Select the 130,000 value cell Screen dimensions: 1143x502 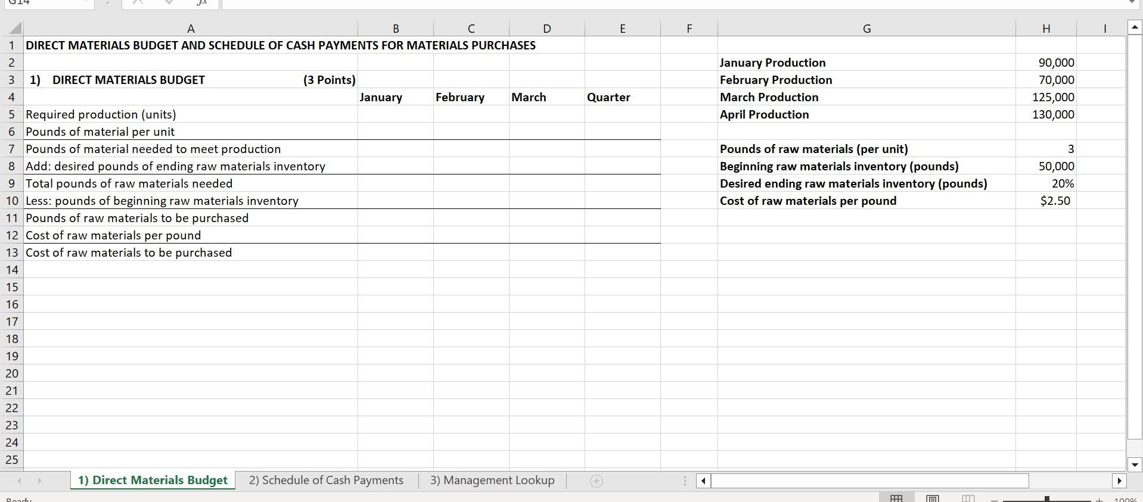pyautogui.click(x=1046, y=114)
